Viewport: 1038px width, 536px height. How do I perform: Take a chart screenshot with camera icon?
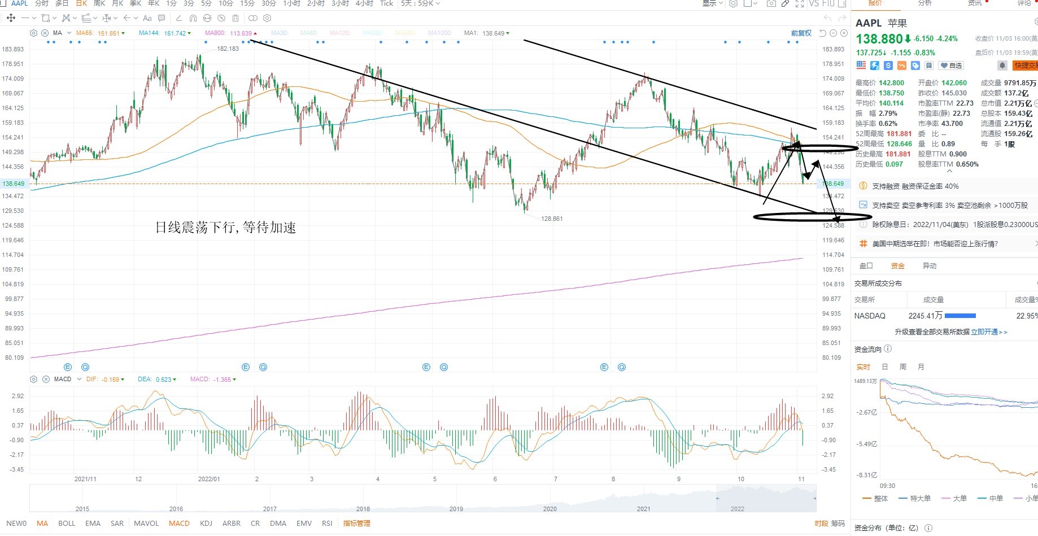[771, 3]
